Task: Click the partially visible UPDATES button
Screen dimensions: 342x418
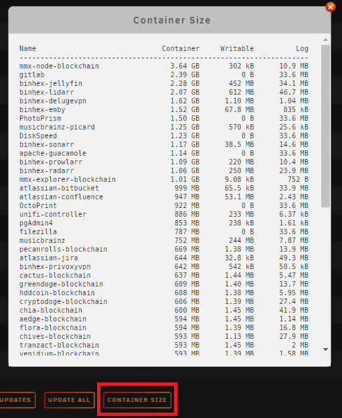Action: 17,400
